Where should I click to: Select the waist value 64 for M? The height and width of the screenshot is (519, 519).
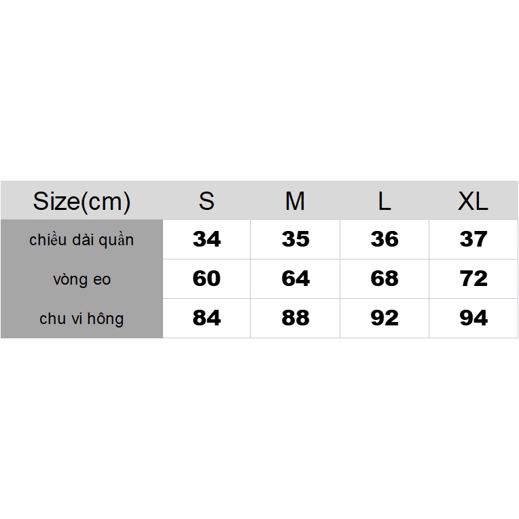click(x=296, y=279)
